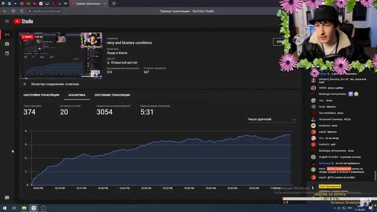Open Windows Start menu
377x212 pixels.
click(x=4, y=208)
